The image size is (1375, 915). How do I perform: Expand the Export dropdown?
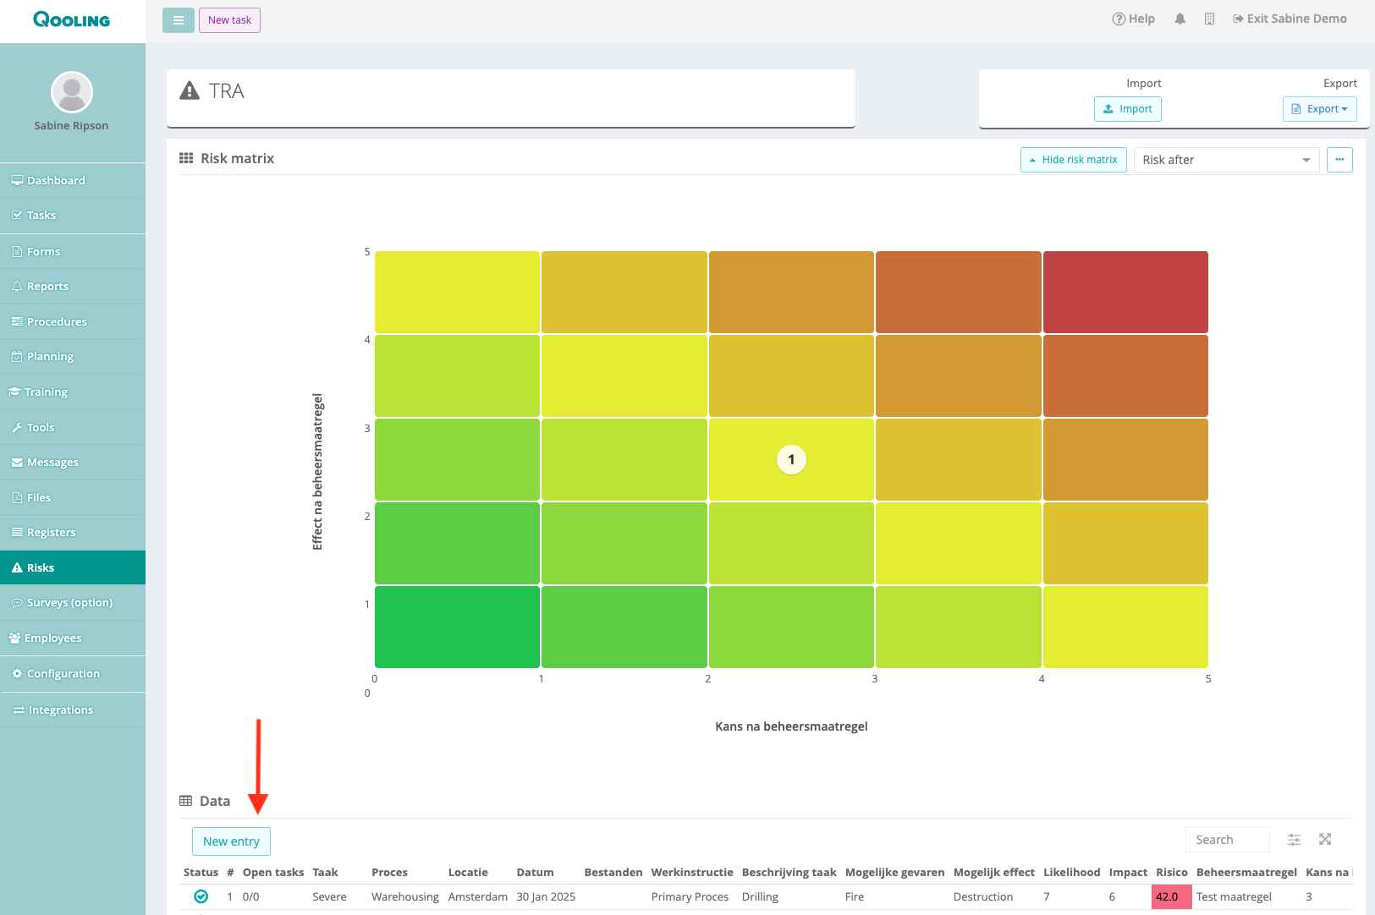(1319, 109)
